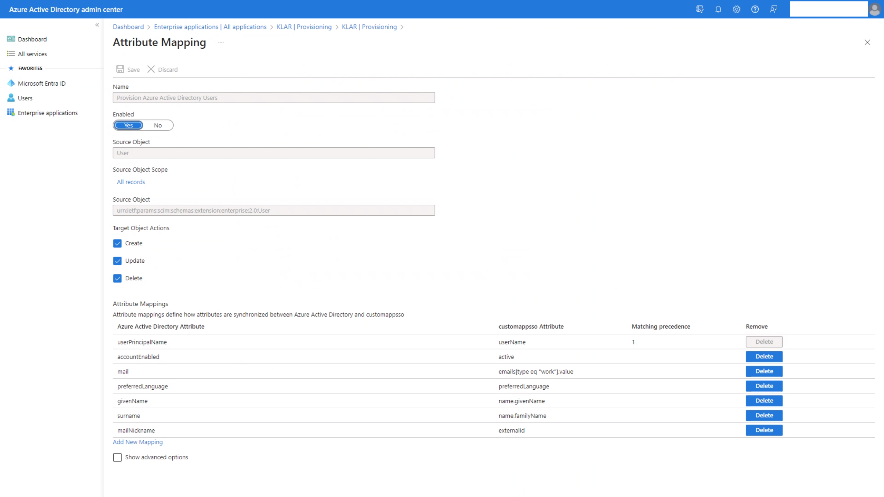Image resolution: width=884 pixels, height=497 pixels.
Task: Click the Azure Active Directory admin center title
Action: pos(66,9)
